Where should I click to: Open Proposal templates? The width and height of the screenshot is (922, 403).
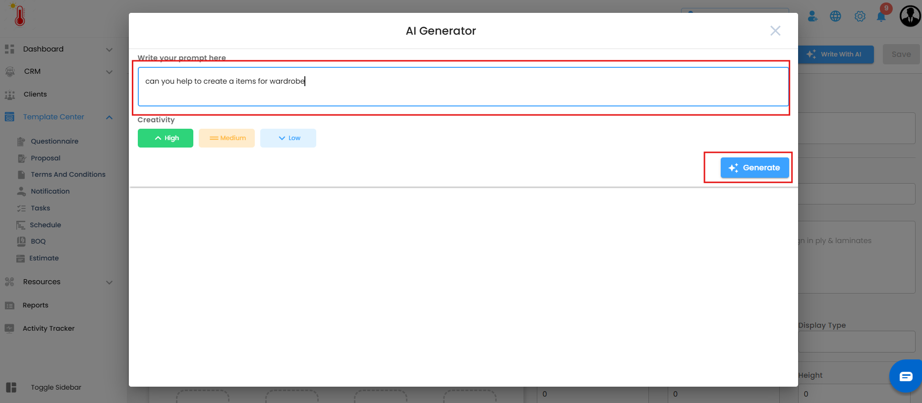(x=46, y=158)
